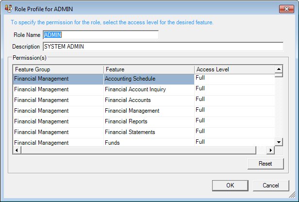Click the Role Name input field

click(x=100, y=35)
